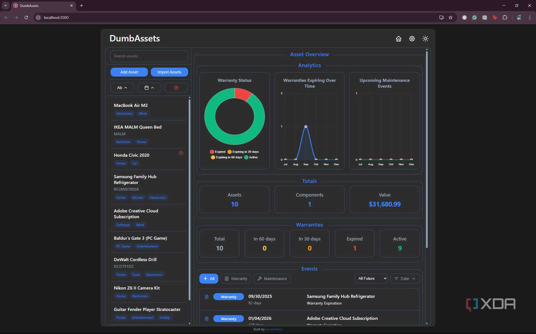
Task: Click the document icon beside the Samsung refrigerator event
Action: 207,297
